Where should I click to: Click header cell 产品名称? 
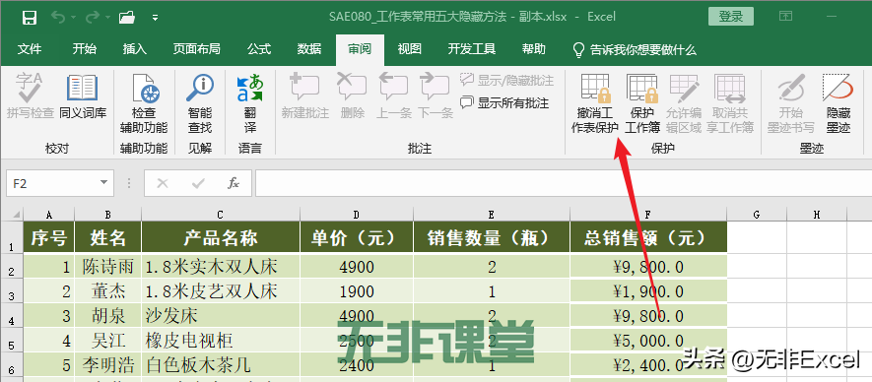click(221, 238)
